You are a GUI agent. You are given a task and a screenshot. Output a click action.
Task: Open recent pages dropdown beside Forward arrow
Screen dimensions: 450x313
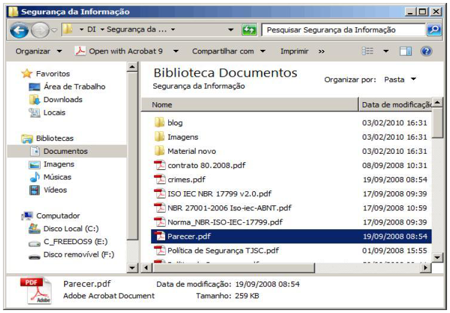click(54, 30)
